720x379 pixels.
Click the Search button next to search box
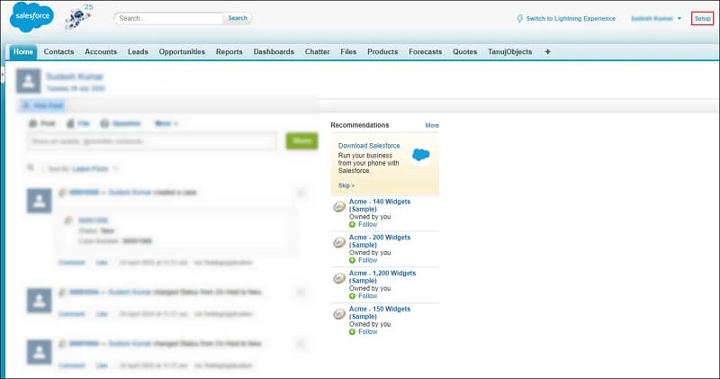pyautogui.click(x=238, y=18)
